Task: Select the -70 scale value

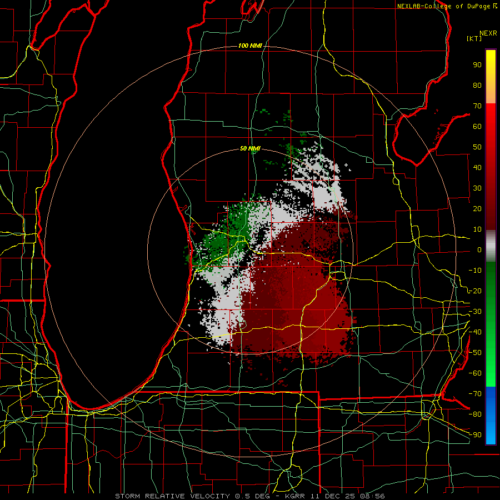Action: click(475, 394)
